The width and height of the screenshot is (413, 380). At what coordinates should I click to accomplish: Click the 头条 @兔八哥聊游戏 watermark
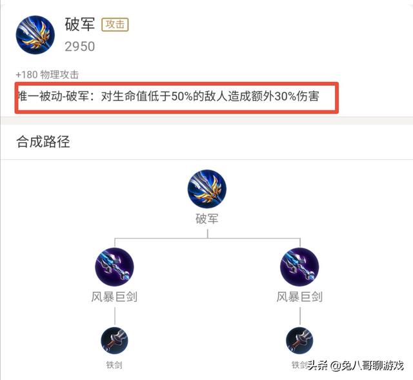tap(356, 366)
